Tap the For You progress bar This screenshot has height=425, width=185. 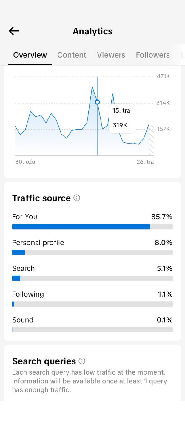92,227
